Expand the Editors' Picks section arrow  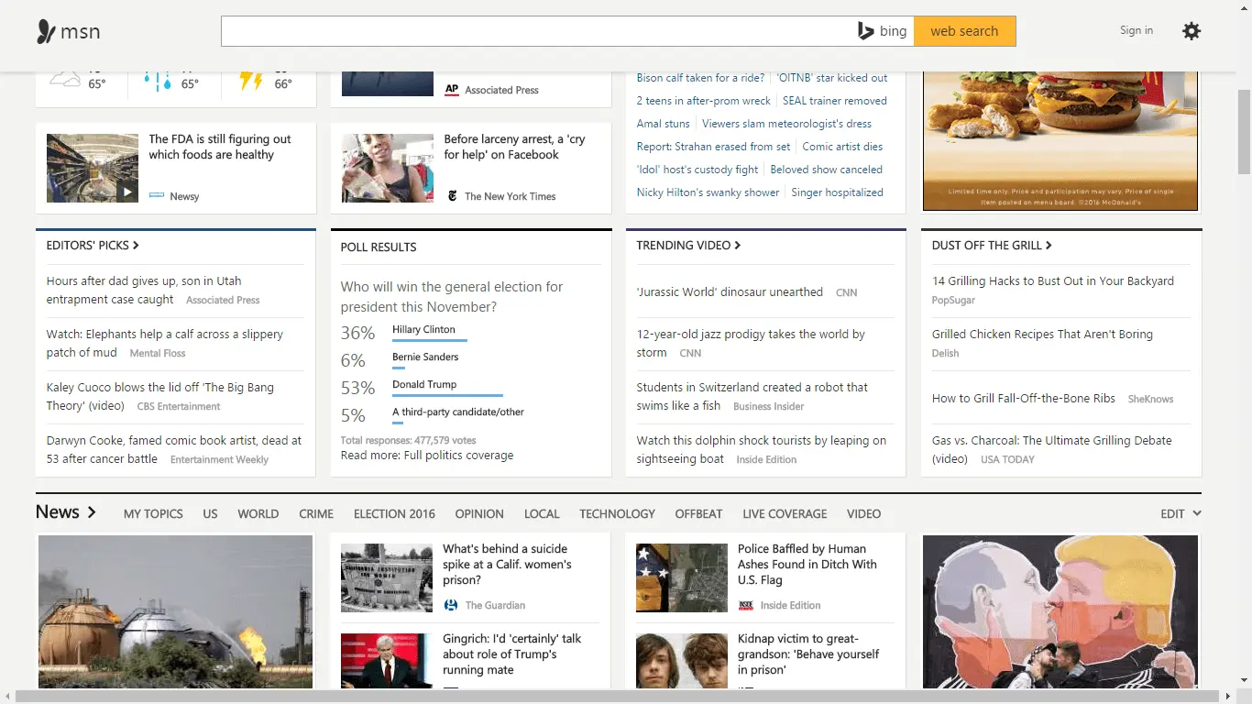pyautogui.click(x=136, y=245)
